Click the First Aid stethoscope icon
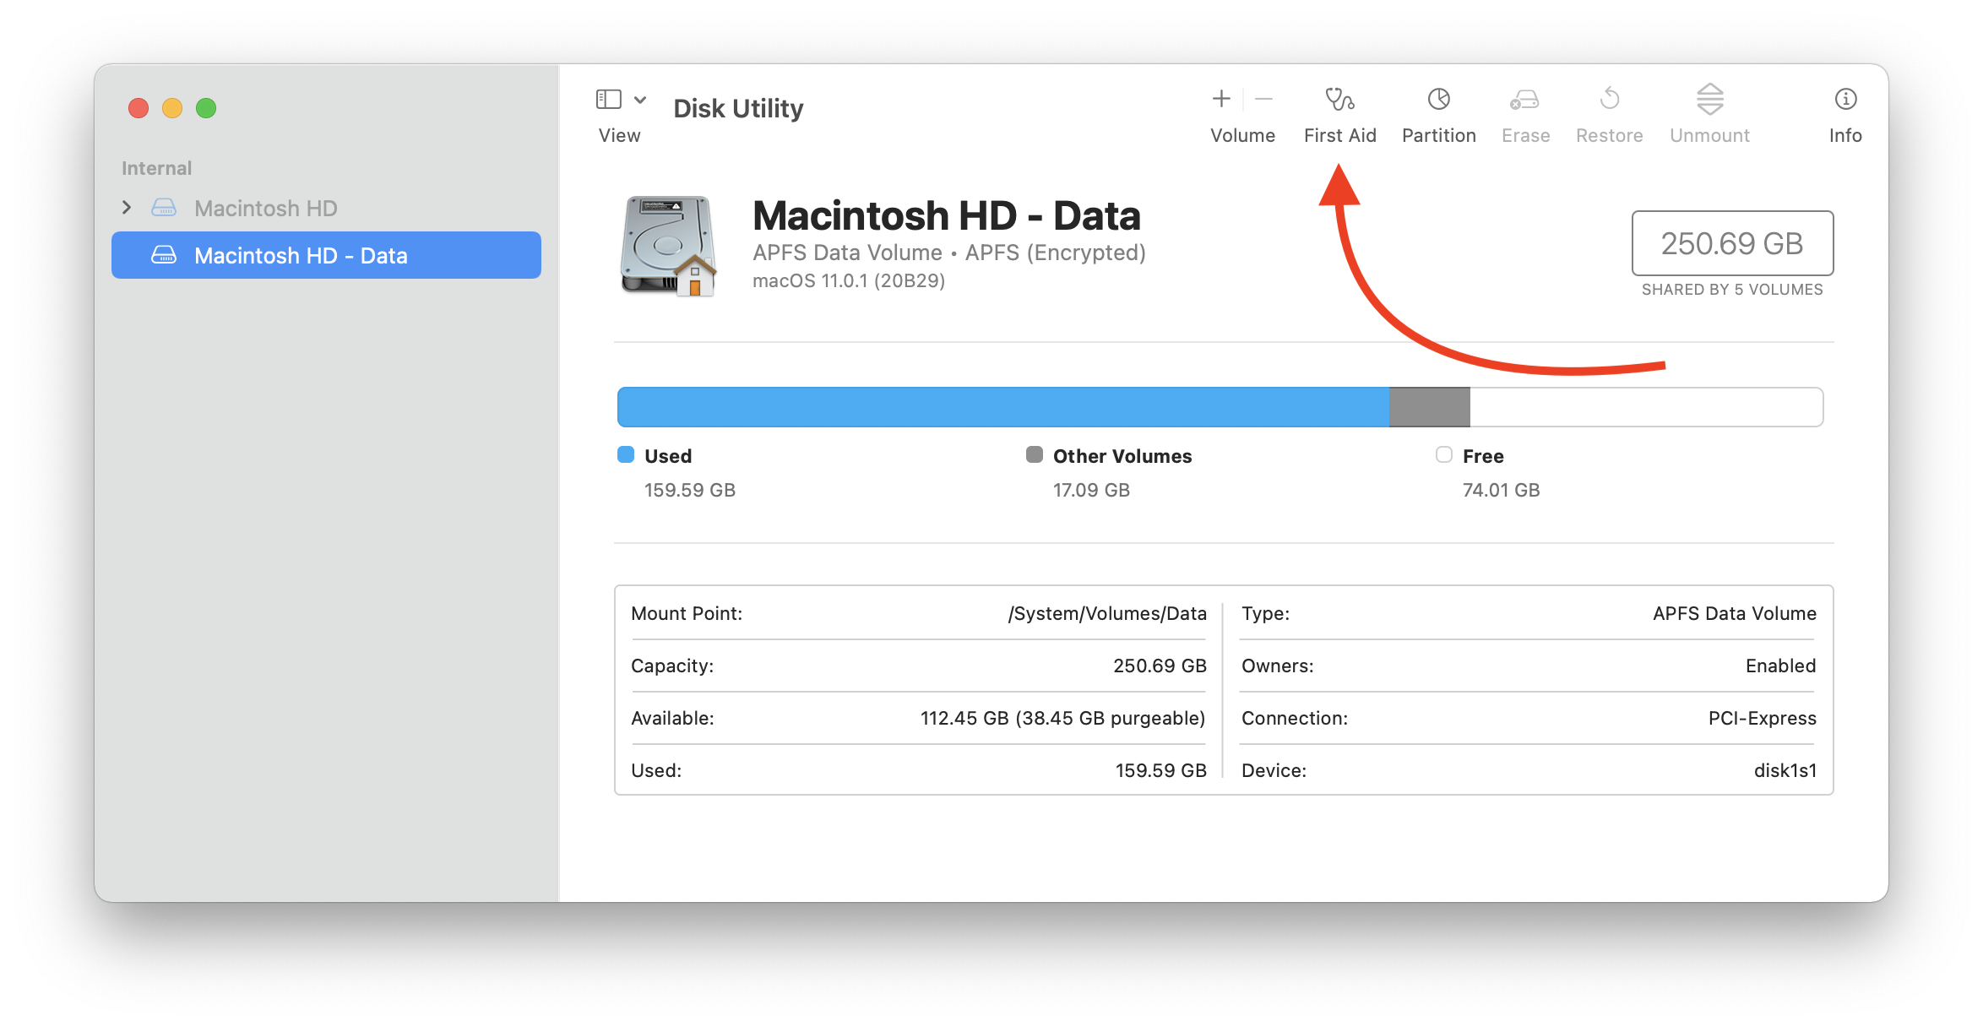 [x=1339, y=100]
